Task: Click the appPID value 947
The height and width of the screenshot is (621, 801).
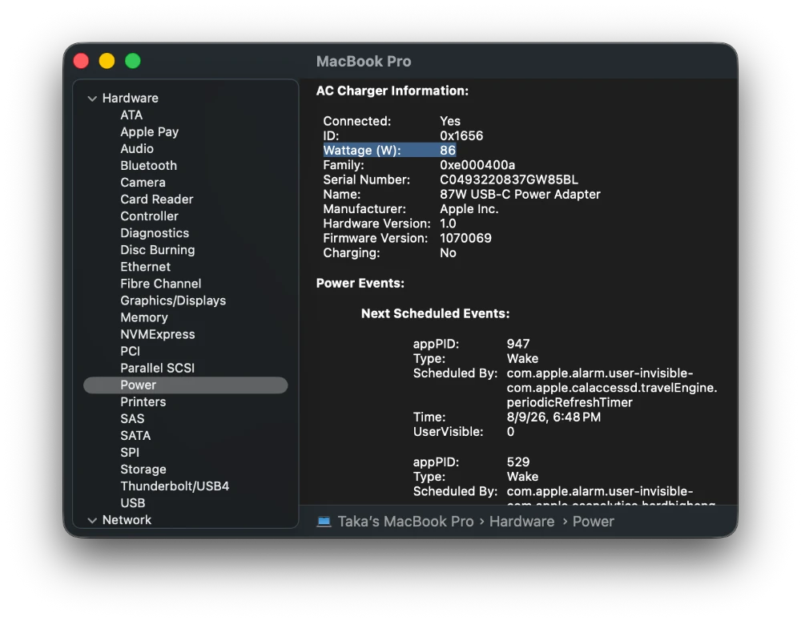Action: (518, 344)
